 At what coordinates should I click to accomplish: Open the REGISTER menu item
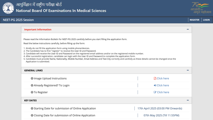click(194, 20)
